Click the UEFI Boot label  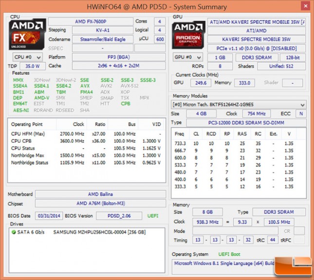(x=229, y=254)
